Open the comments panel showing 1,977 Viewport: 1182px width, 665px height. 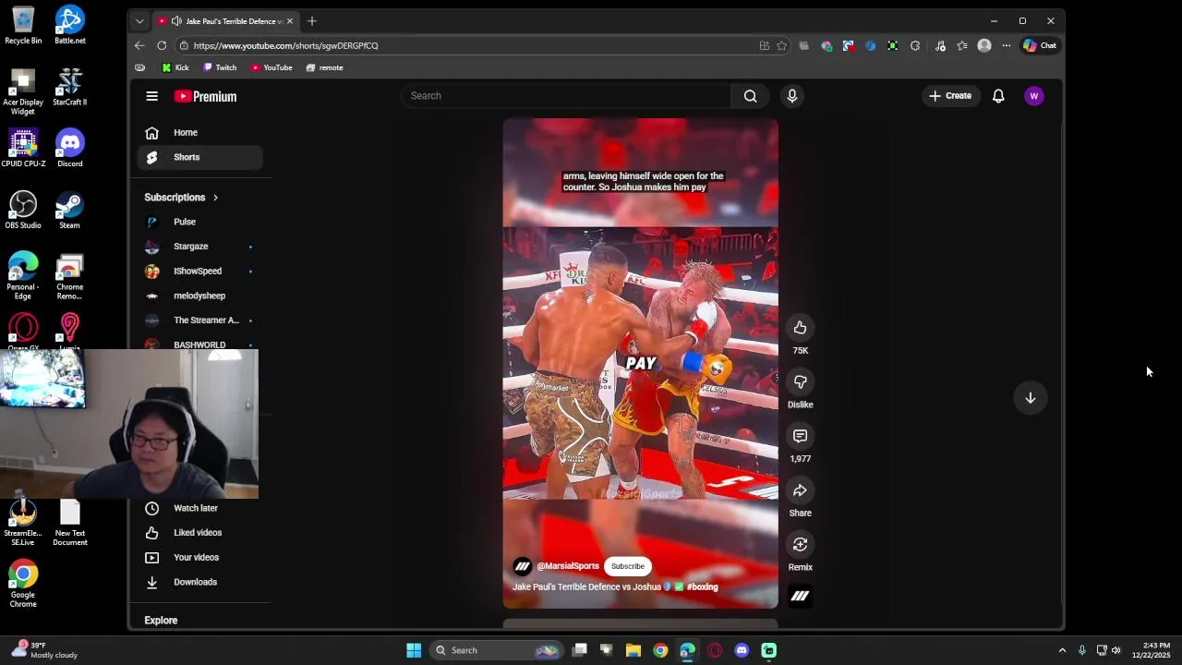point(800,436)
